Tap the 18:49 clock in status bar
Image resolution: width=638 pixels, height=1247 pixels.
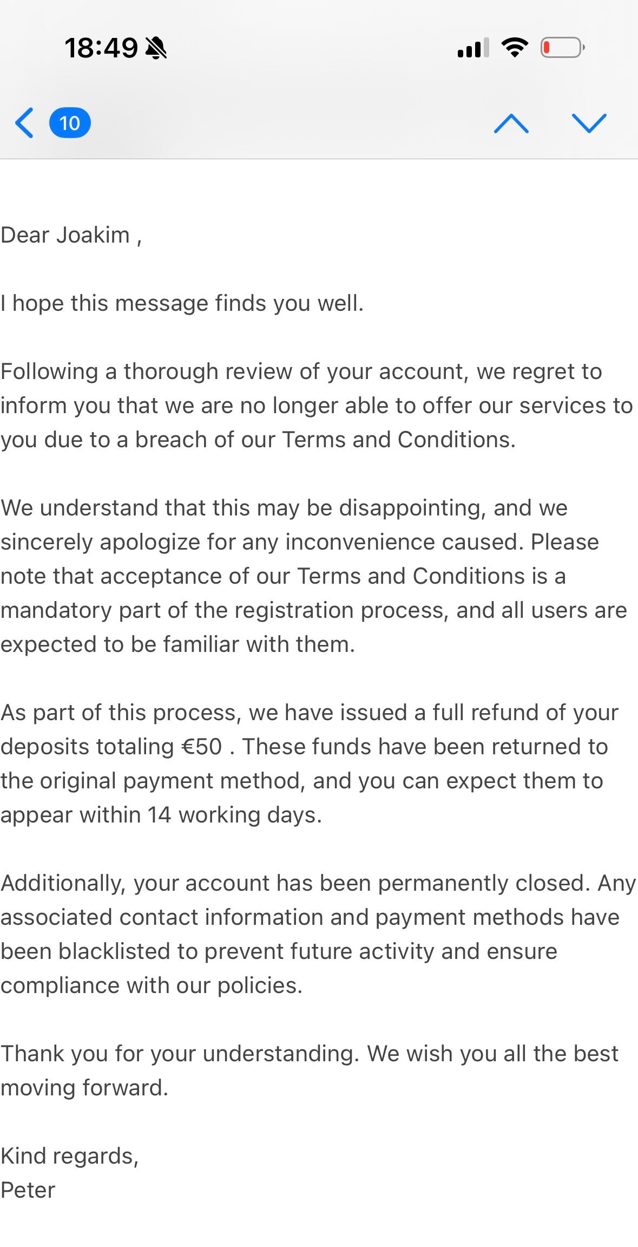[x=101, y=48]
